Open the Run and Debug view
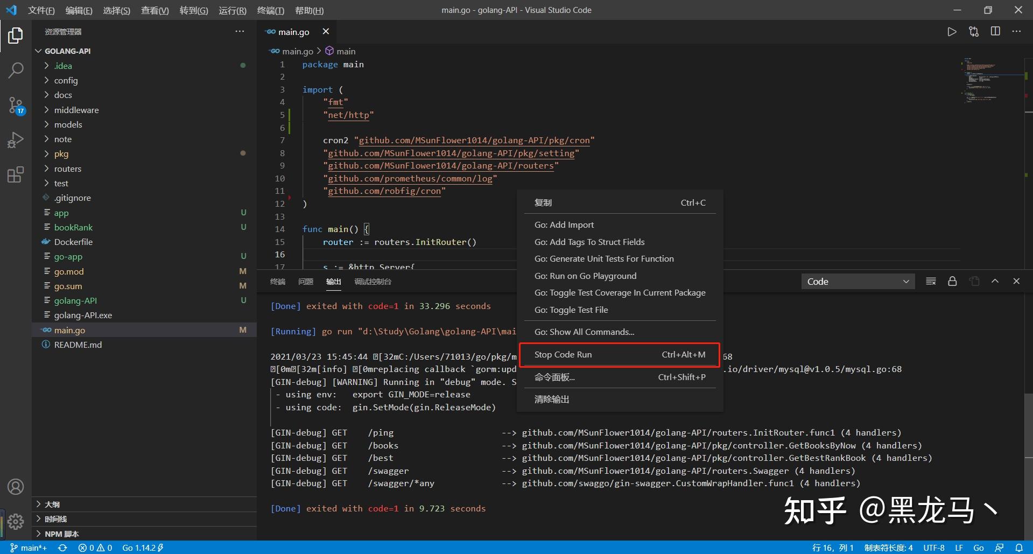This screenshot has width=1033, height=554. coord(15,140)
